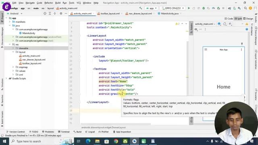Image resolution: width=258 pixels, height=145 pixels.
Task: Expand the drawable folder
Action: 13,48
